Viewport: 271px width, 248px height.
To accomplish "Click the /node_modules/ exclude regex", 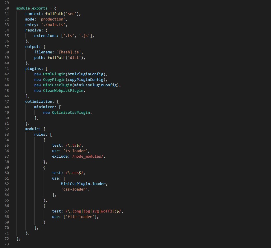I will point(88,156).
